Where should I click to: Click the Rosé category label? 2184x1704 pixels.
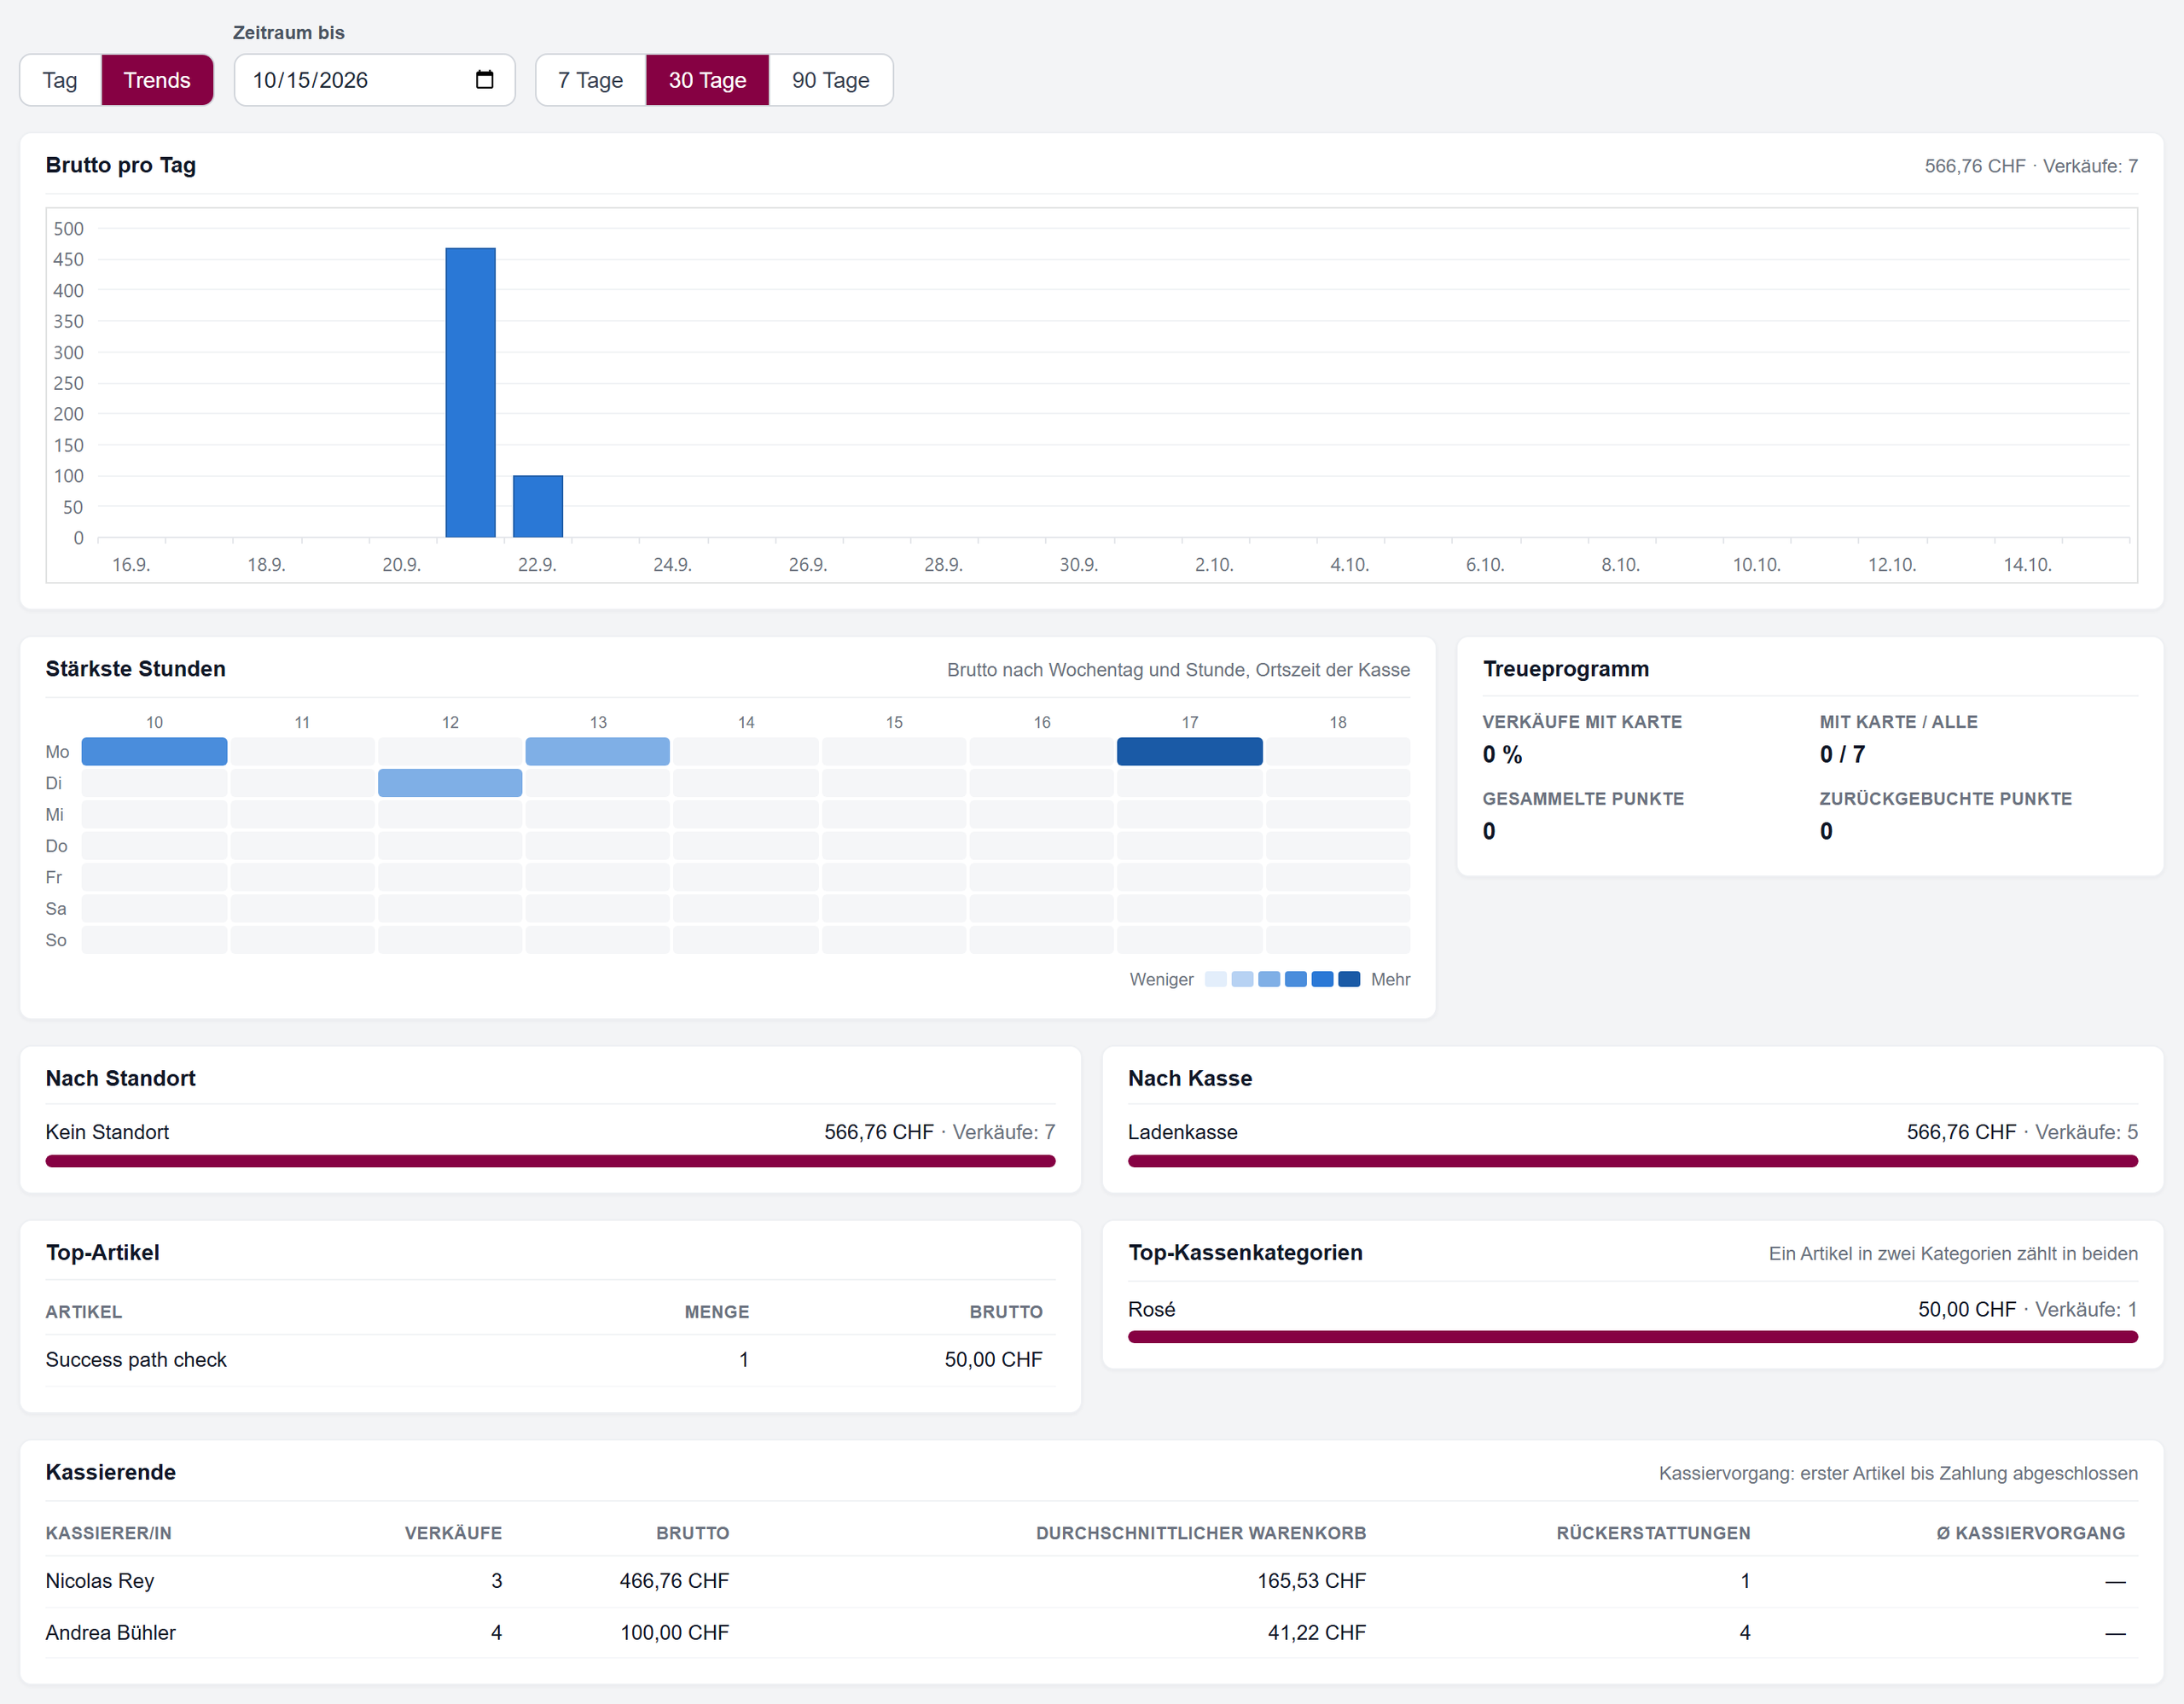pos(1152,1309)
